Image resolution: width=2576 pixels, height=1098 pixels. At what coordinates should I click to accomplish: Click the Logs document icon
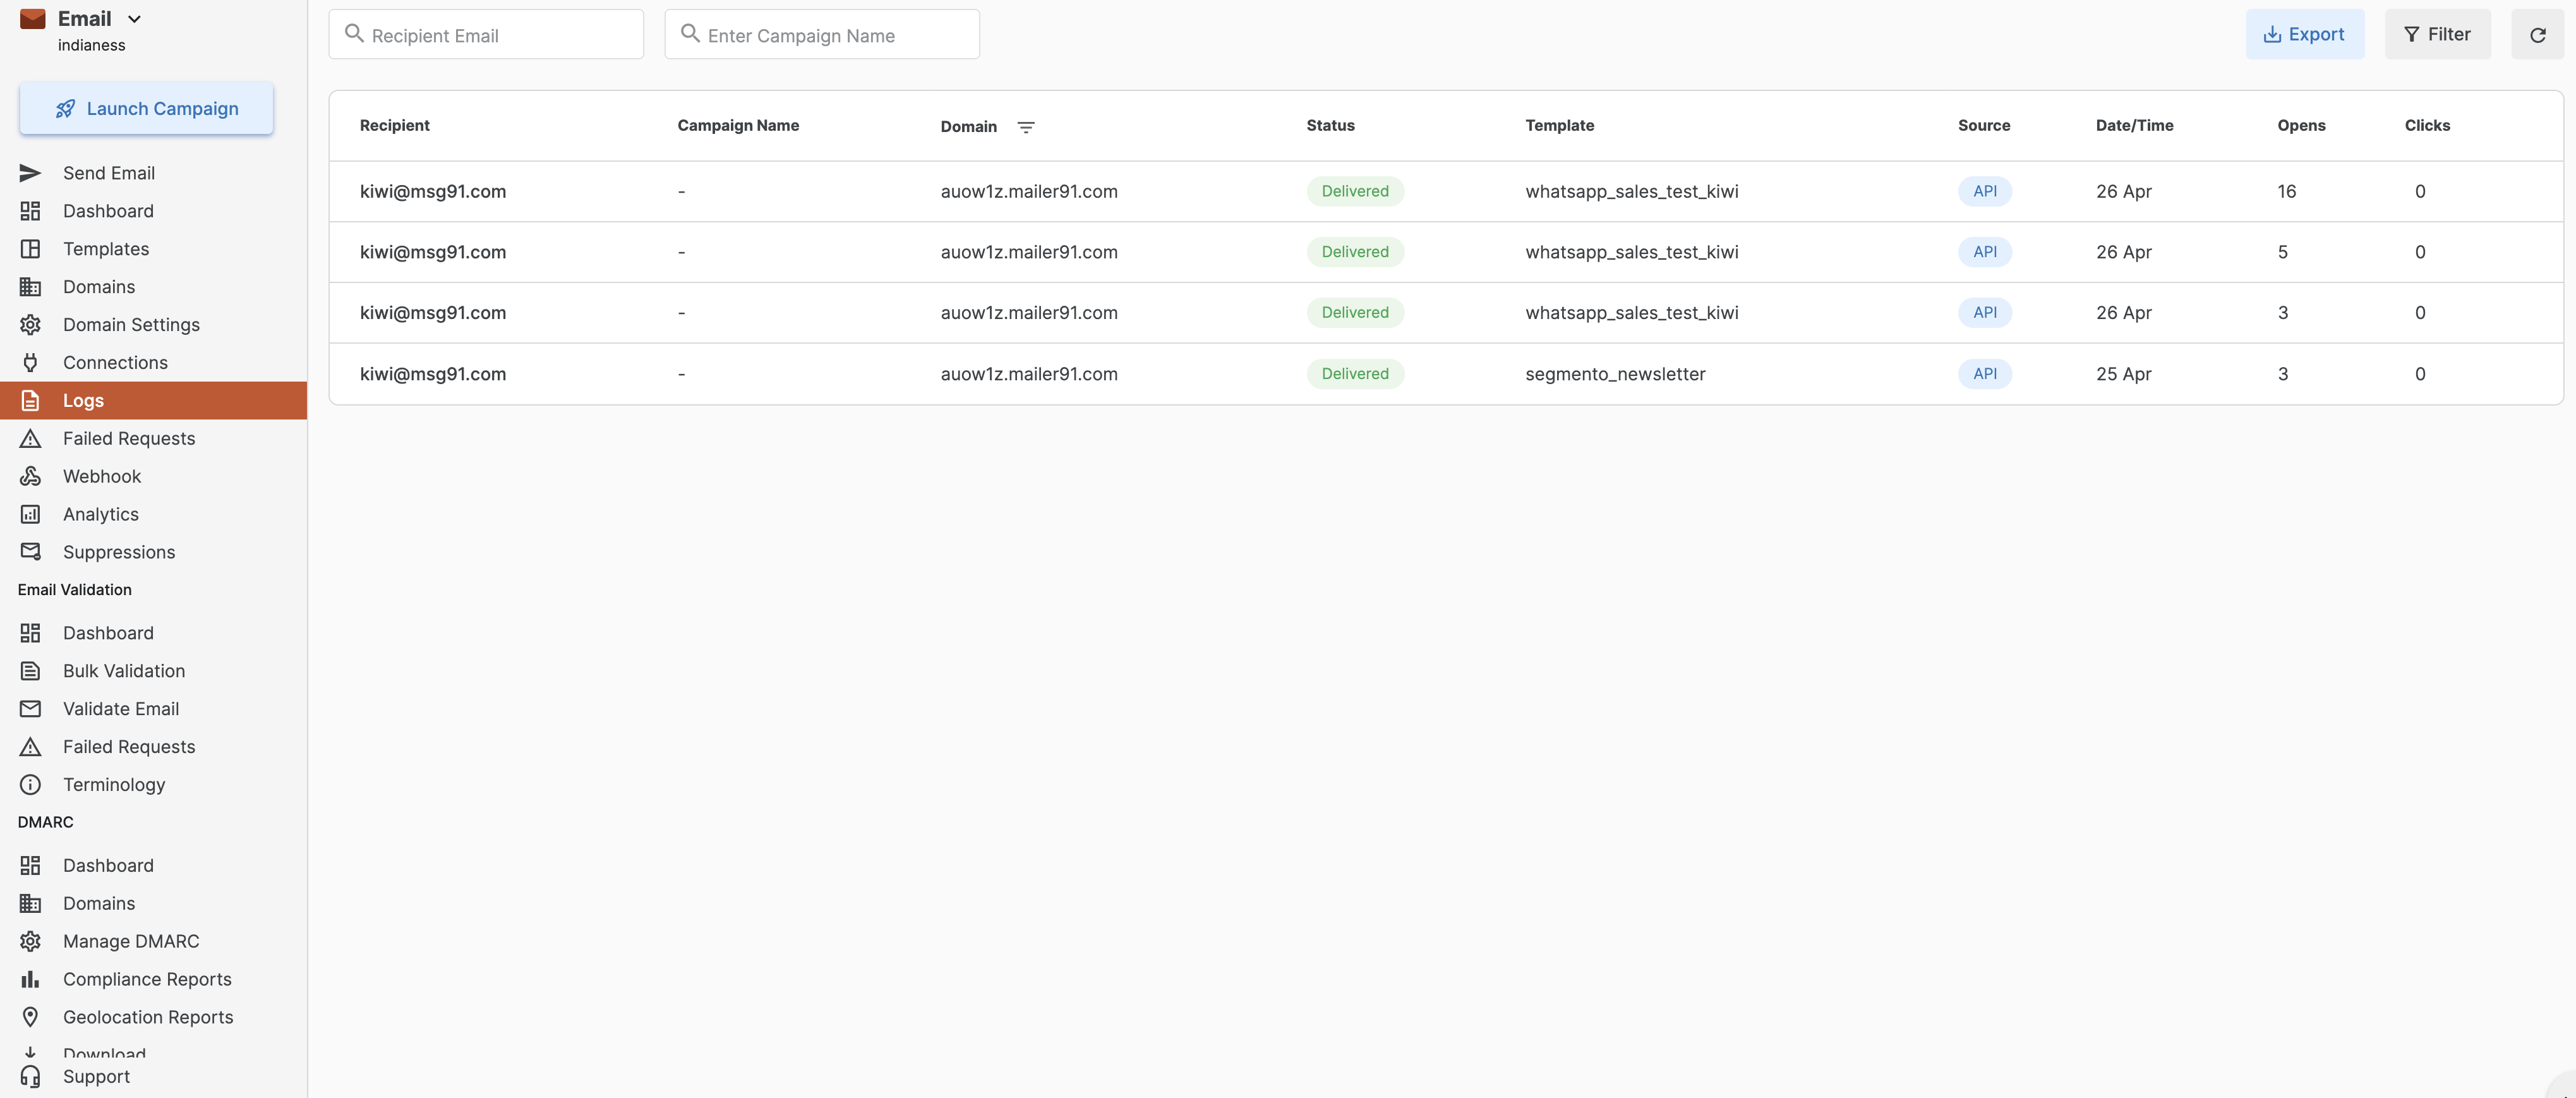pyautogui.click(x=30, y=401)
